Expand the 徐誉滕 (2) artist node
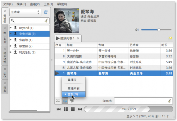The image size is (177, 121). [11, 46]
